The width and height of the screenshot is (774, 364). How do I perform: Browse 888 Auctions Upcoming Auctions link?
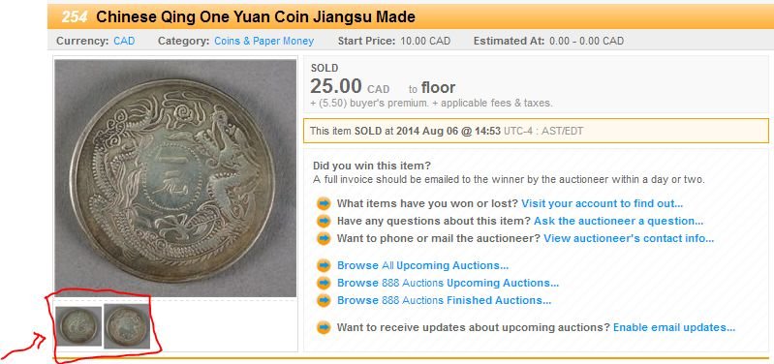pos(448,283)
